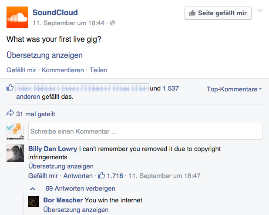Screen dimensions: 269x215
Task: Open Billy Dan Lowry's profile picture
Action: (x=15, y=153)
